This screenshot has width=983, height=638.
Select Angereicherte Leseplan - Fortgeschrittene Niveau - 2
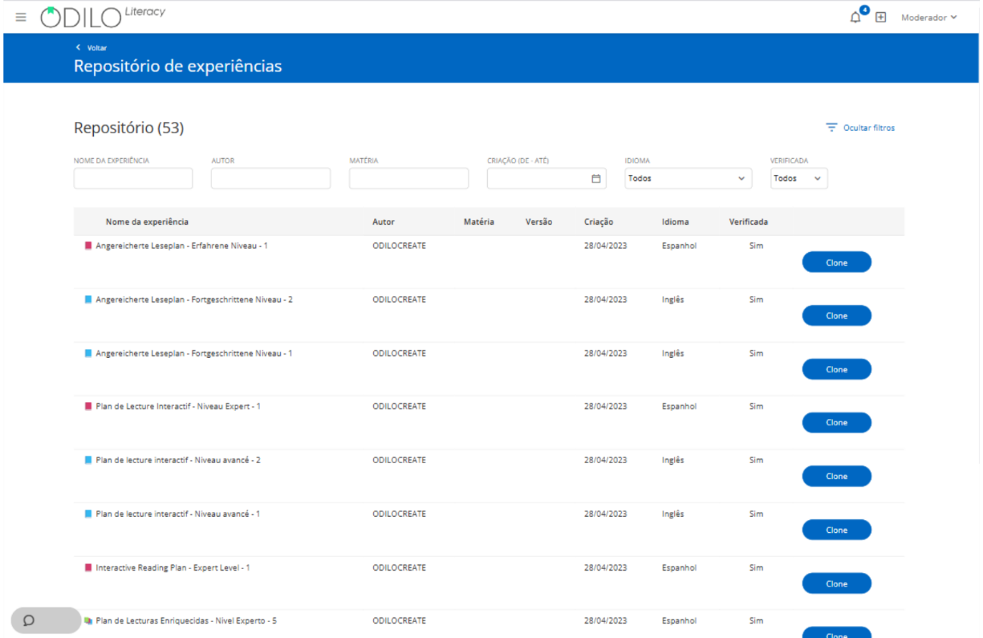point(194,300)
